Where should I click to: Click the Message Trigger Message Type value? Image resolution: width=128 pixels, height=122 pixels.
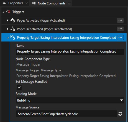(x=66, y=76)
